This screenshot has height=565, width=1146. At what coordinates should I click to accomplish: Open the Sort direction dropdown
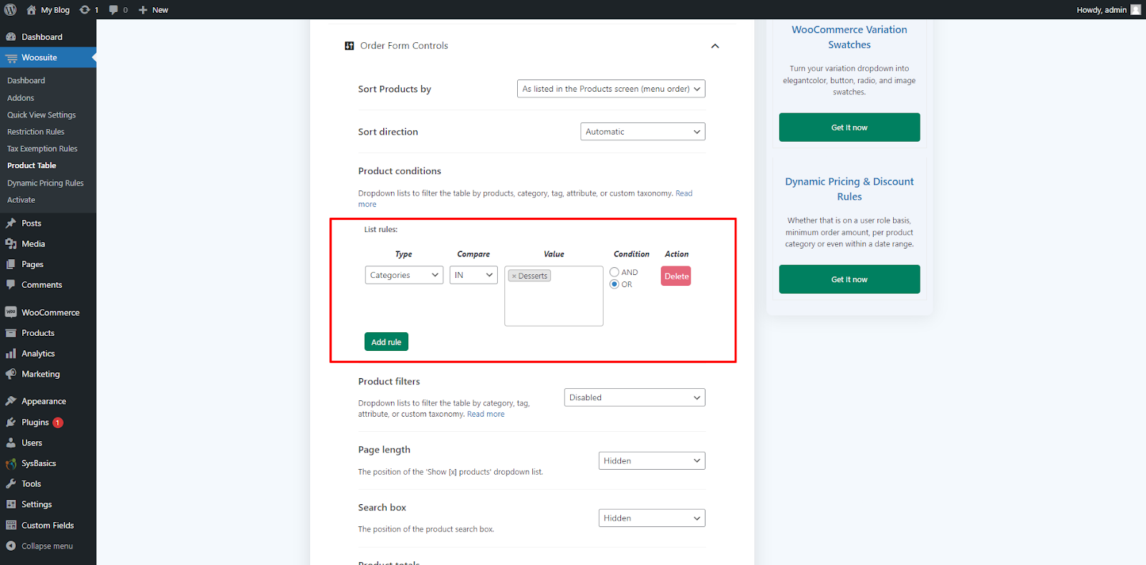coord(642,132)
